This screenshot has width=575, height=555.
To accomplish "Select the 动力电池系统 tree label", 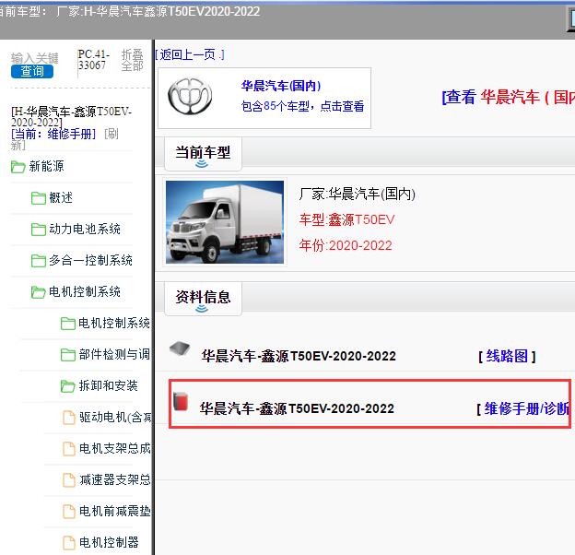I will pyautogui.click(x=85, y=230).
